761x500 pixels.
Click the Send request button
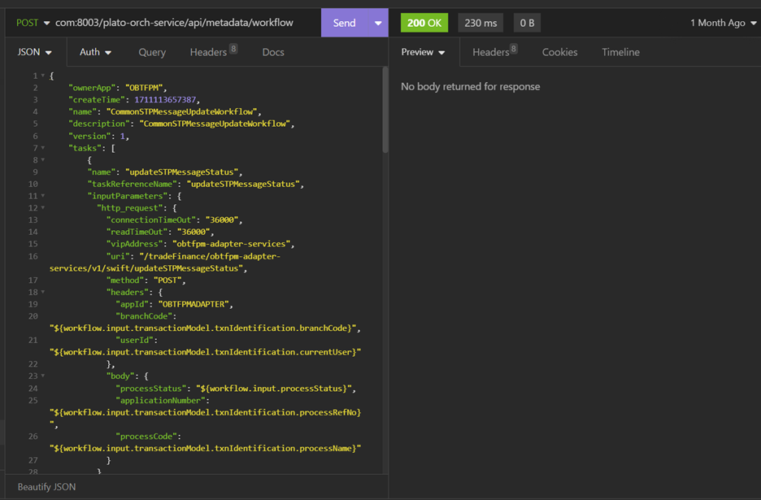pyautogui.click(x=344, y=23)
